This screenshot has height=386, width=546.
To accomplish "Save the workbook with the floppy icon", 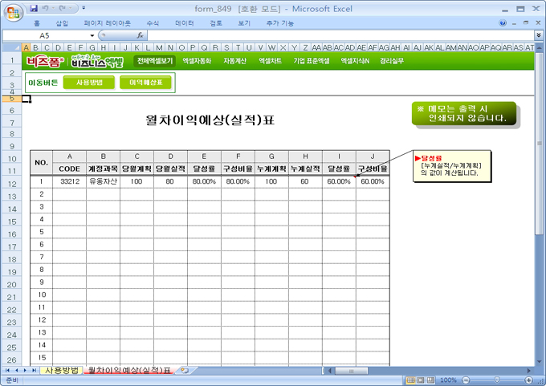I will click(34, 8).
